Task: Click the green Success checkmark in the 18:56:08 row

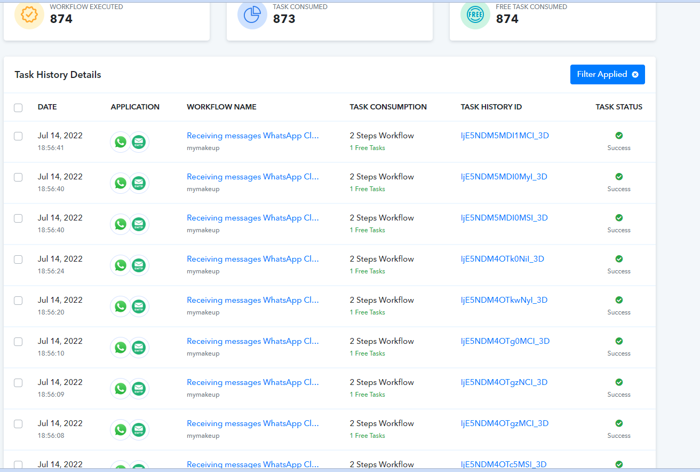Action: click(x=619, y=423)
